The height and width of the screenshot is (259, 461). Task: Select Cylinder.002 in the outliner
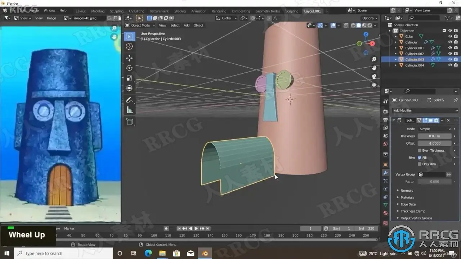pos(414,54)
